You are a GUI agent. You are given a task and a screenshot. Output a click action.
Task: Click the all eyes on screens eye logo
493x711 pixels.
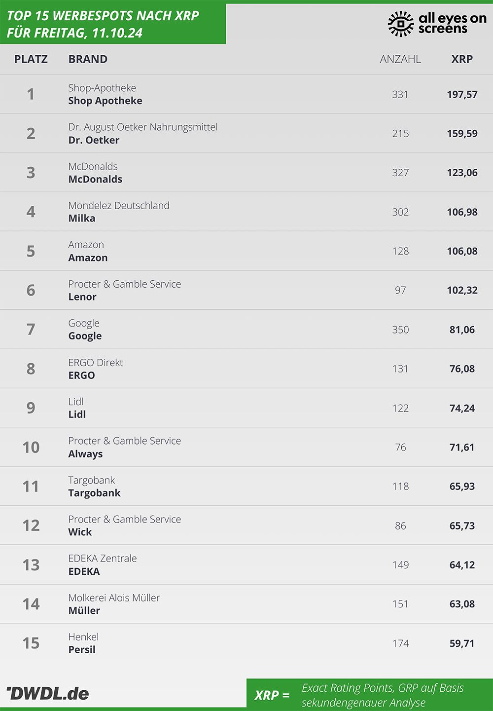coord(401,24)
